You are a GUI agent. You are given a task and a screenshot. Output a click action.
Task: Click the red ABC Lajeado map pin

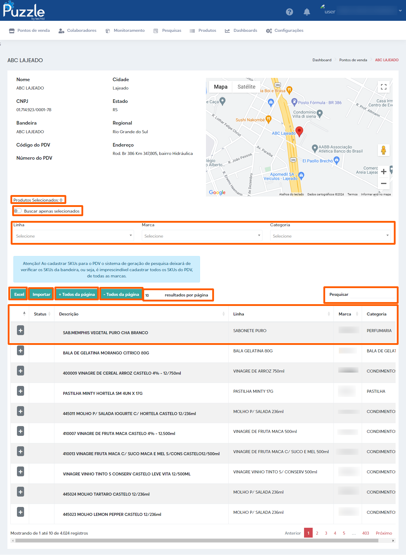[299, 131]
